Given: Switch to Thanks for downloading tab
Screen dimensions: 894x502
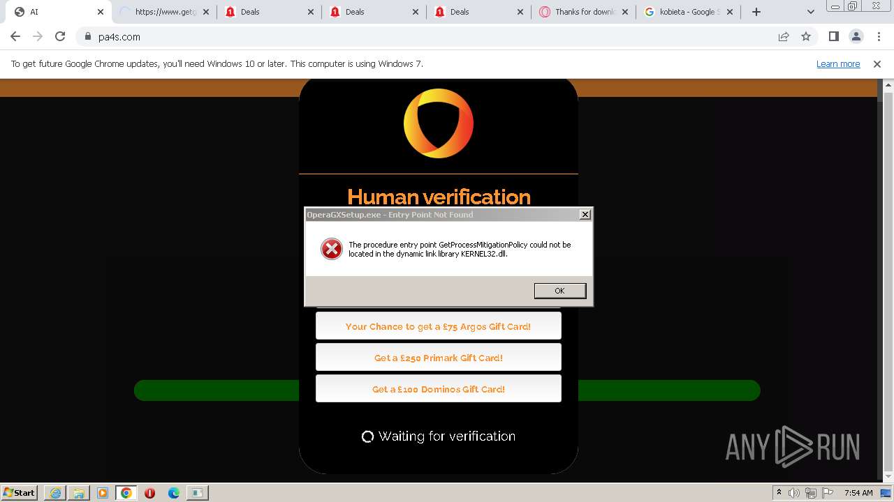Looking at the screenshot, I should tap(583, 12).
